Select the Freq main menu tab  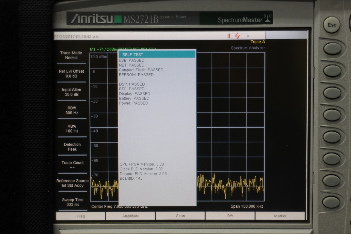(81, 216)
